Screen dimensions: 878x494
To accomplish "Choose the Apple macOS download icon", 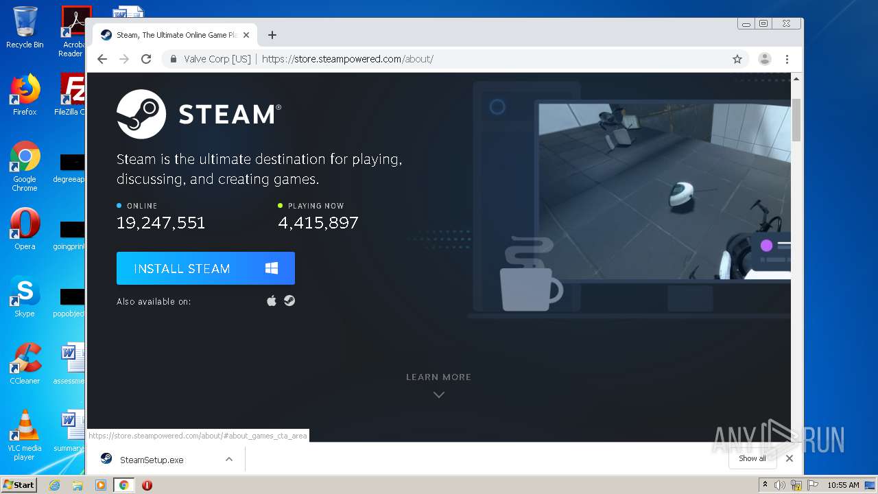I will [x=272, y=301].
